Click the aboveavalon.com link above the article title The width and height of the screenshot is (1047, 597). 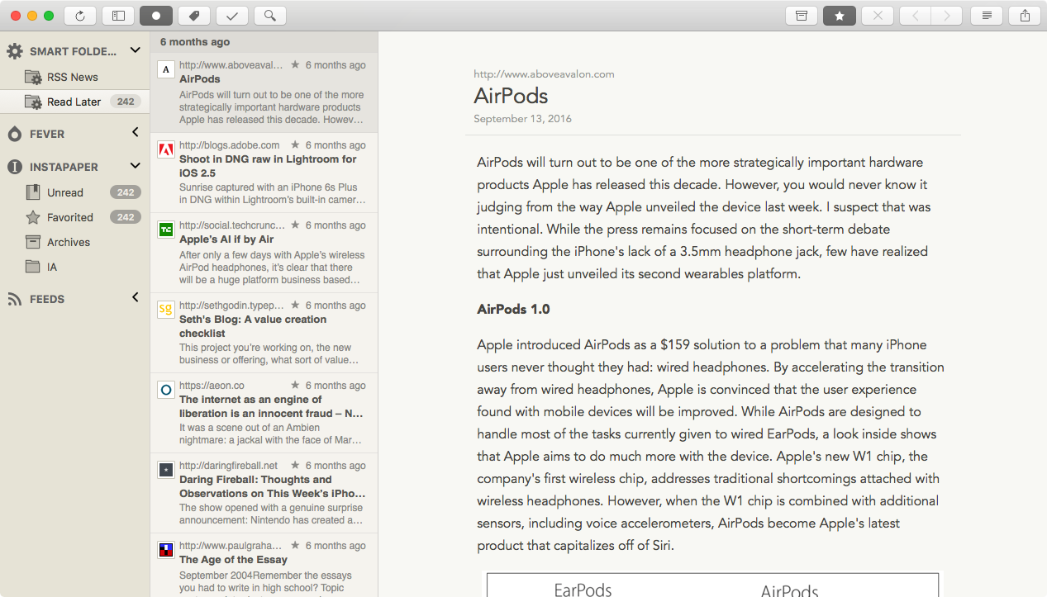544,73
